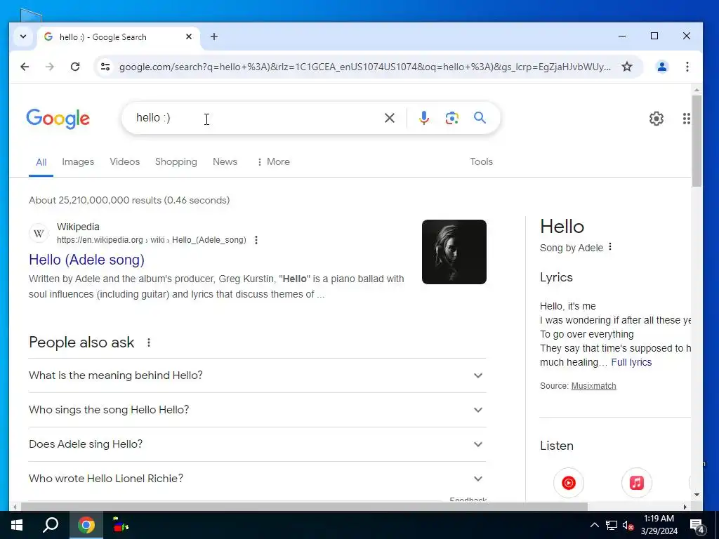Screen dimensions: 719x539
Task: Start voice search with the microphone icon
Action: (424, 118)
